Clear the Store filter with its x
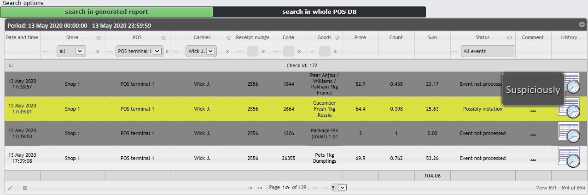588x195 pixels. tap(97, 52)
